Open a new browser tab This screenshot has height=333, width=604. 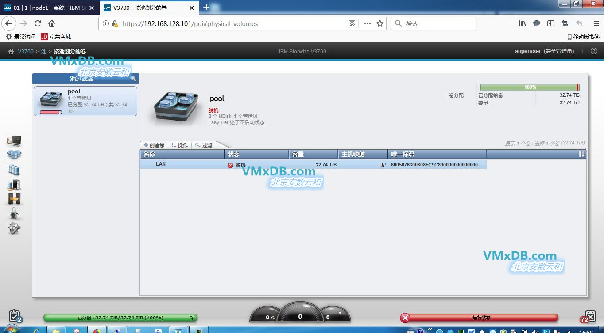(206, 7)
